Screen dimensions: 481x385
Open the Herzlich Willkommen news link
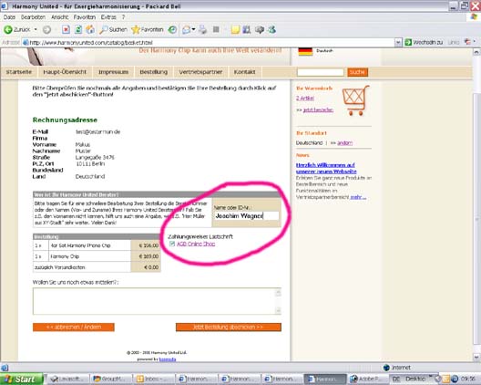326,168
